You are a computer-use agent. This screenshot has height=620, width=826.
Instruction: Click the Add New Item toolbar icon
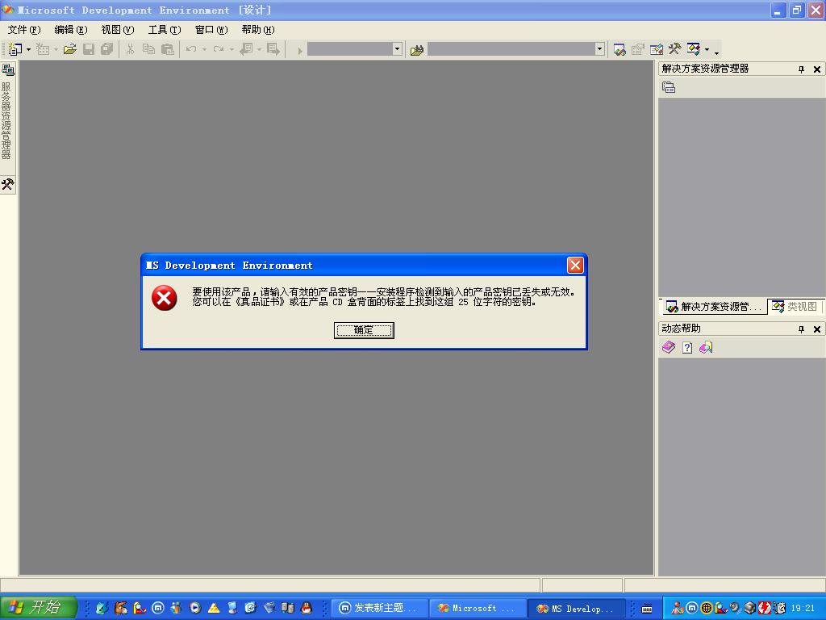[x=43, y=49]
